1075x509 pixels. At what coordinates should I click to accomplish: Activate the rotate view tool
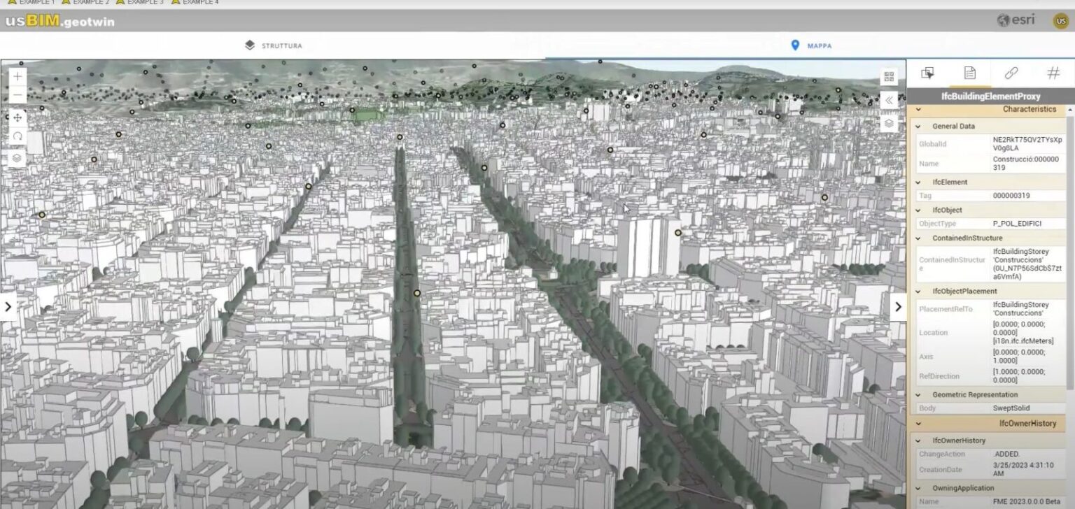tap(17, 136)
